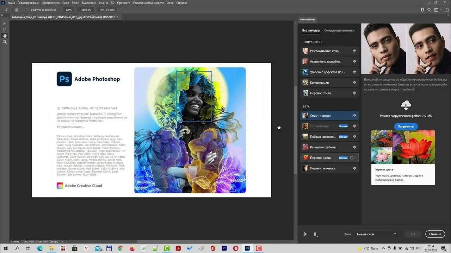Viewport: 451px width, 253px height.
Task: Click the back arrow in options bar
Action: point(6,9)
